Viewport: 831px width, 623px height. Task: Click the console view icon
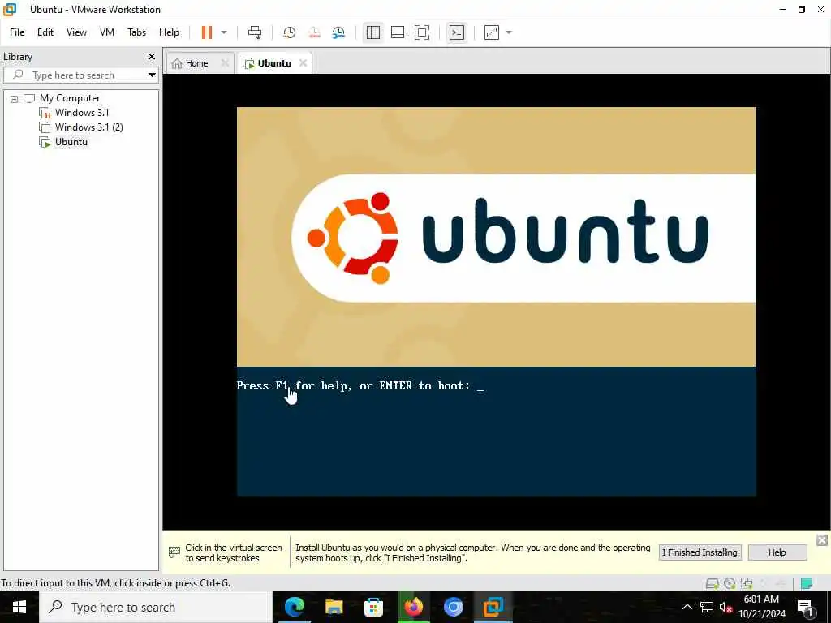(x=457, y=32)
